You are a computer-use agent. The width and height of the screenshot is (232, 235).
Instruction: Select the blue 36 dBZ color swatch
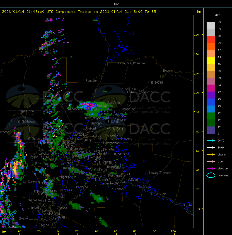[211, 102]
